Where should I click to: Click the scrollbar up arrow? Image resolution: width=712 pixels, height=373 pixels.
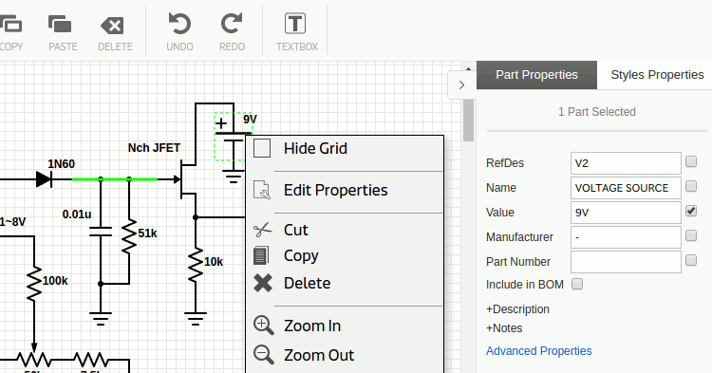pos(469,69)
